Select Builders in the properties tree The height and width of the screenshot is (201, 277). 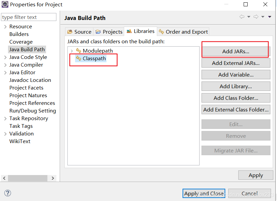(19, 34)
